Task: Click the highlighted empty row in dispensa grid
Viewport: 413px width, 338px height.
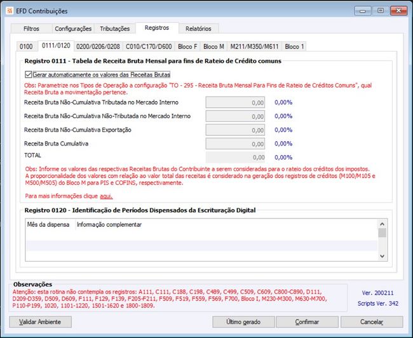Action: (201, 245)
